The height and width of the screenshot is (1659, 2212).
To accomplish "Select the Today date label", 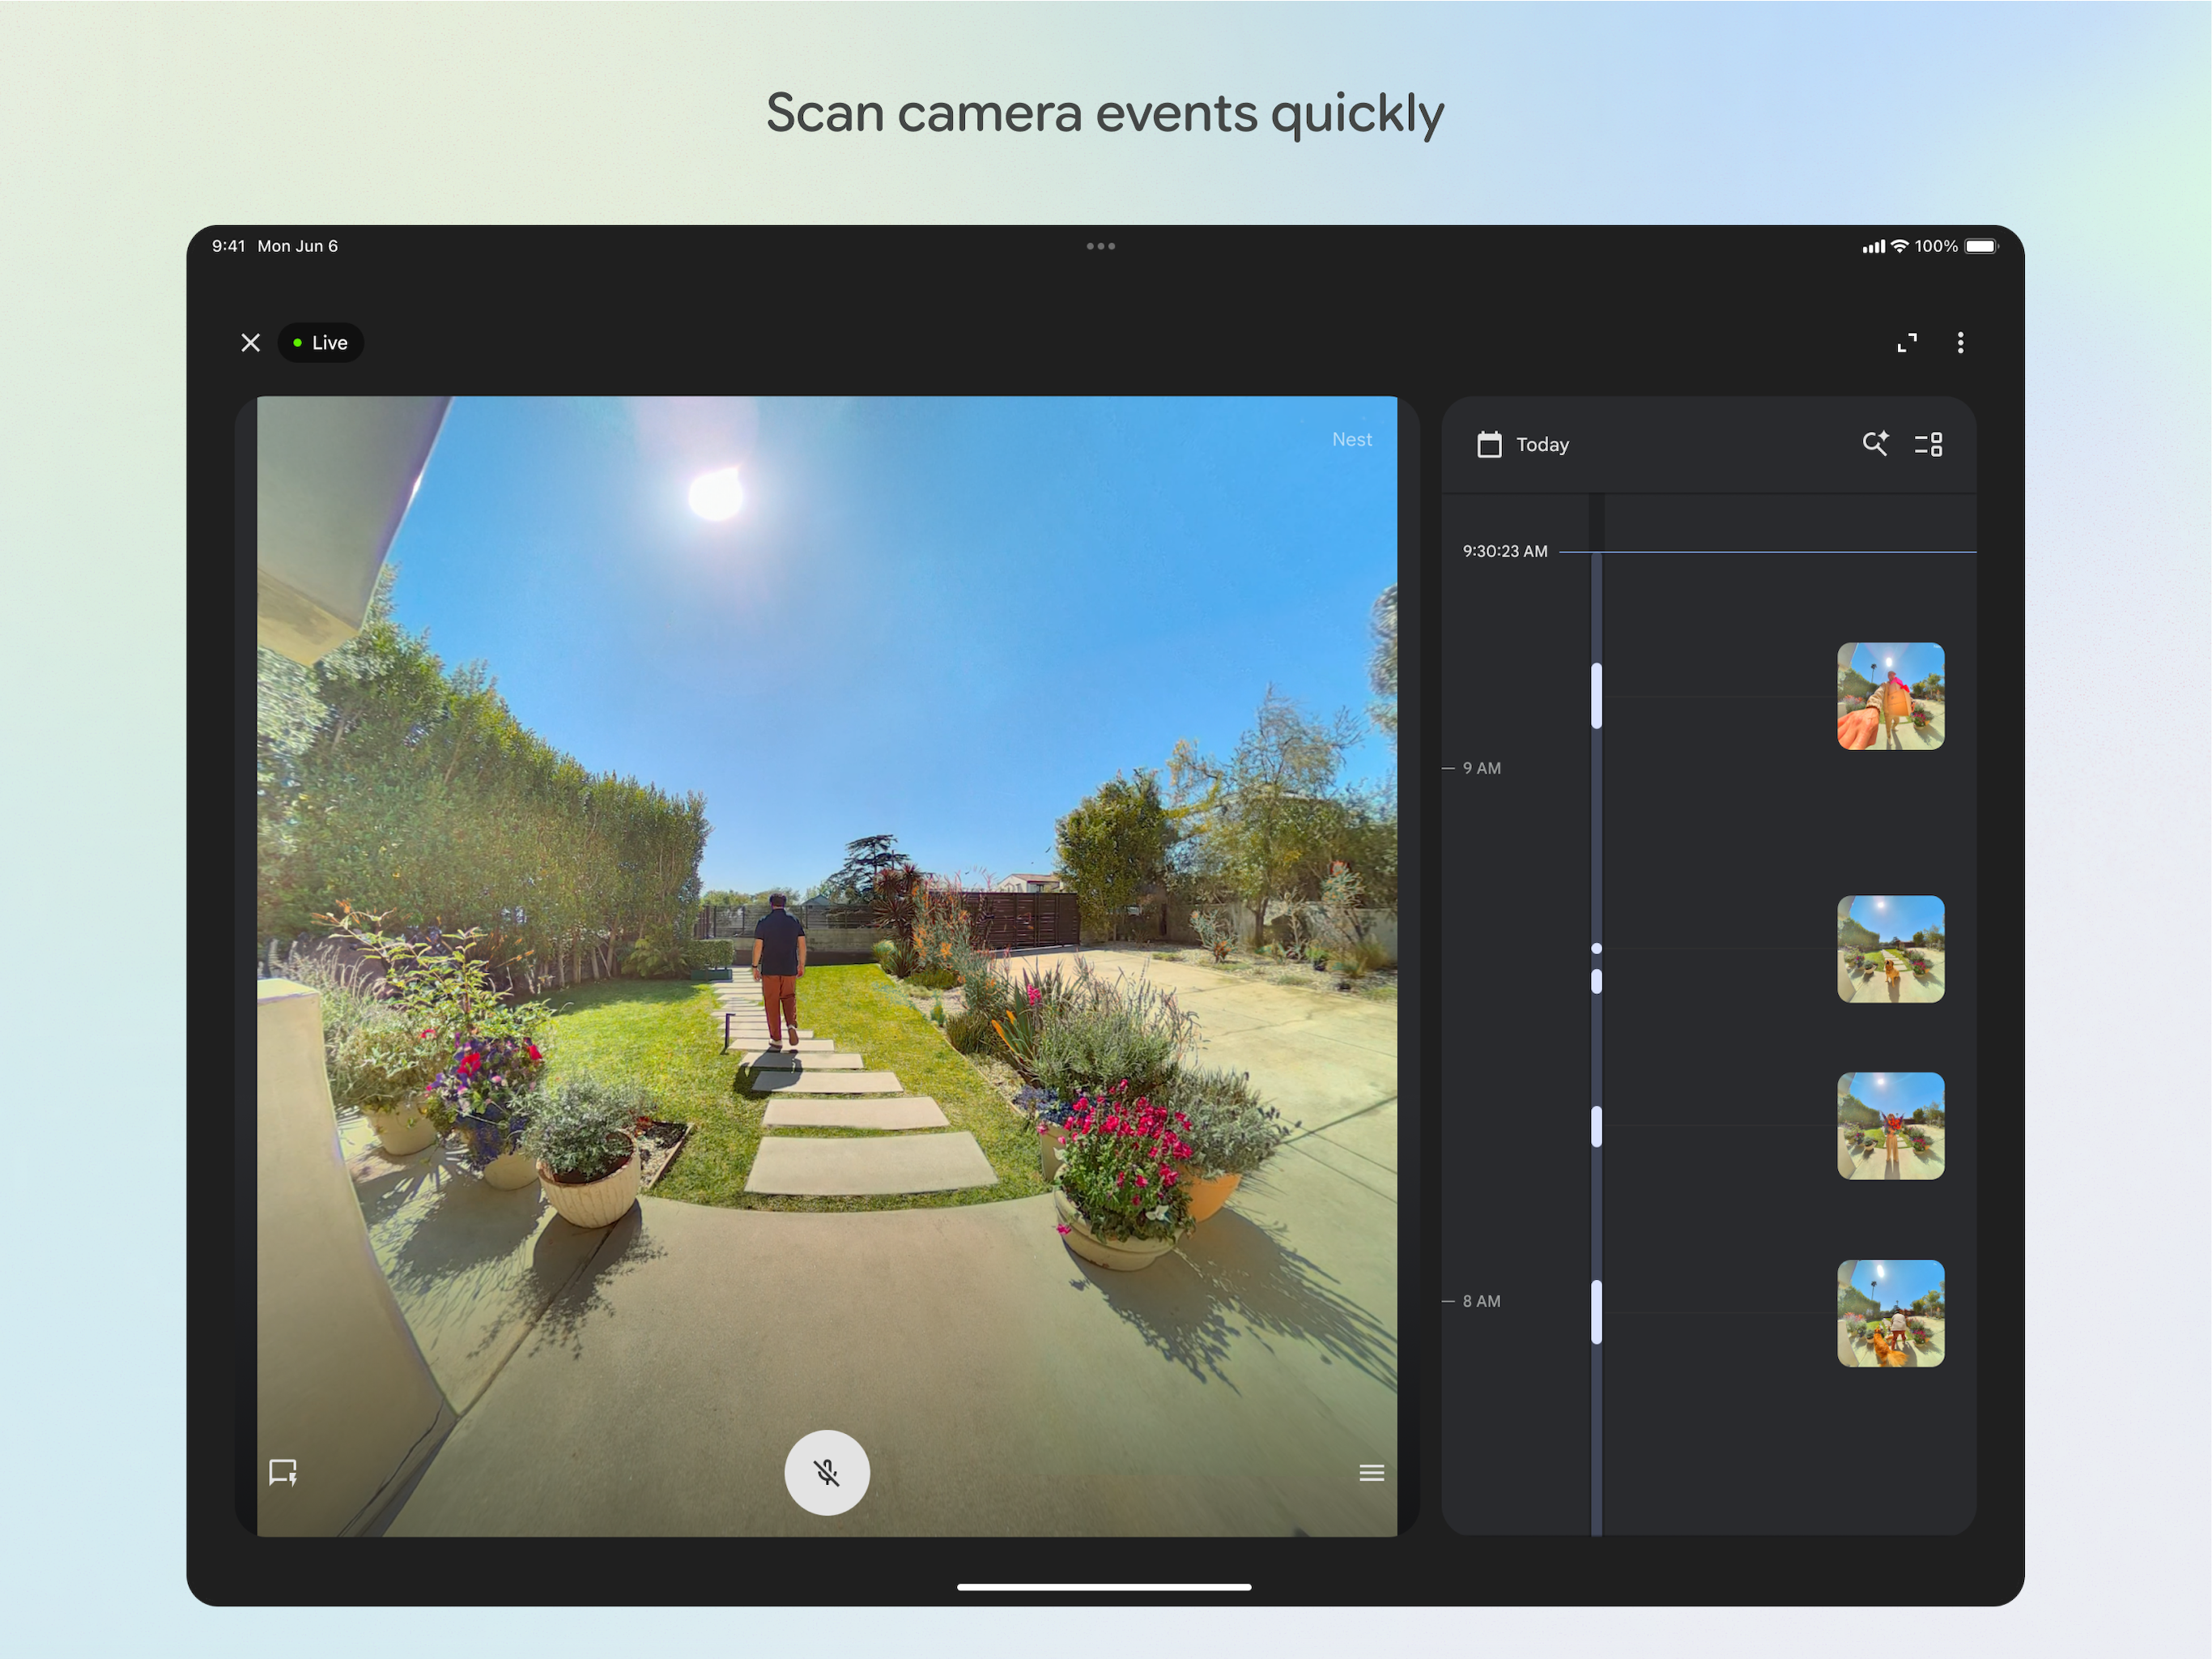I will point(1542,444).
